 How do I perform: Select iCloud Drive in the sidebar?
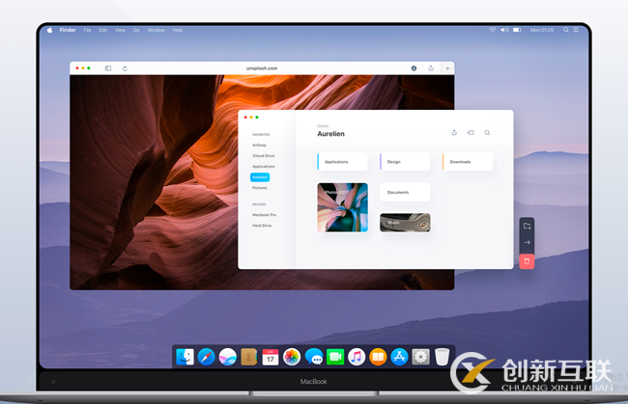click(x=263, y=155)
